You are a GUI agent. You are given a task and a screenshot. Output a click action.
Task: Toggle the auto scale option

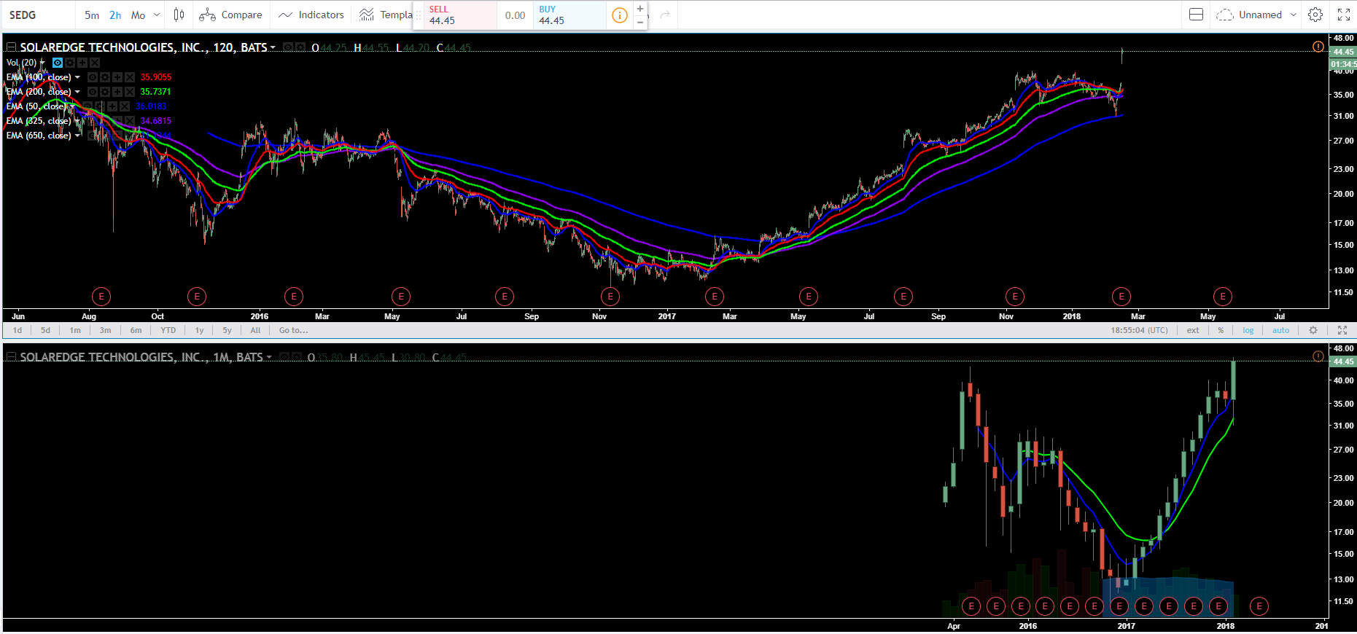(1281, 330)
